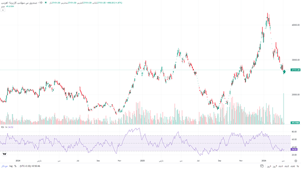Click the 2026 label on the time axis
This screenshot has height=169, width=301.
(264, 161)
